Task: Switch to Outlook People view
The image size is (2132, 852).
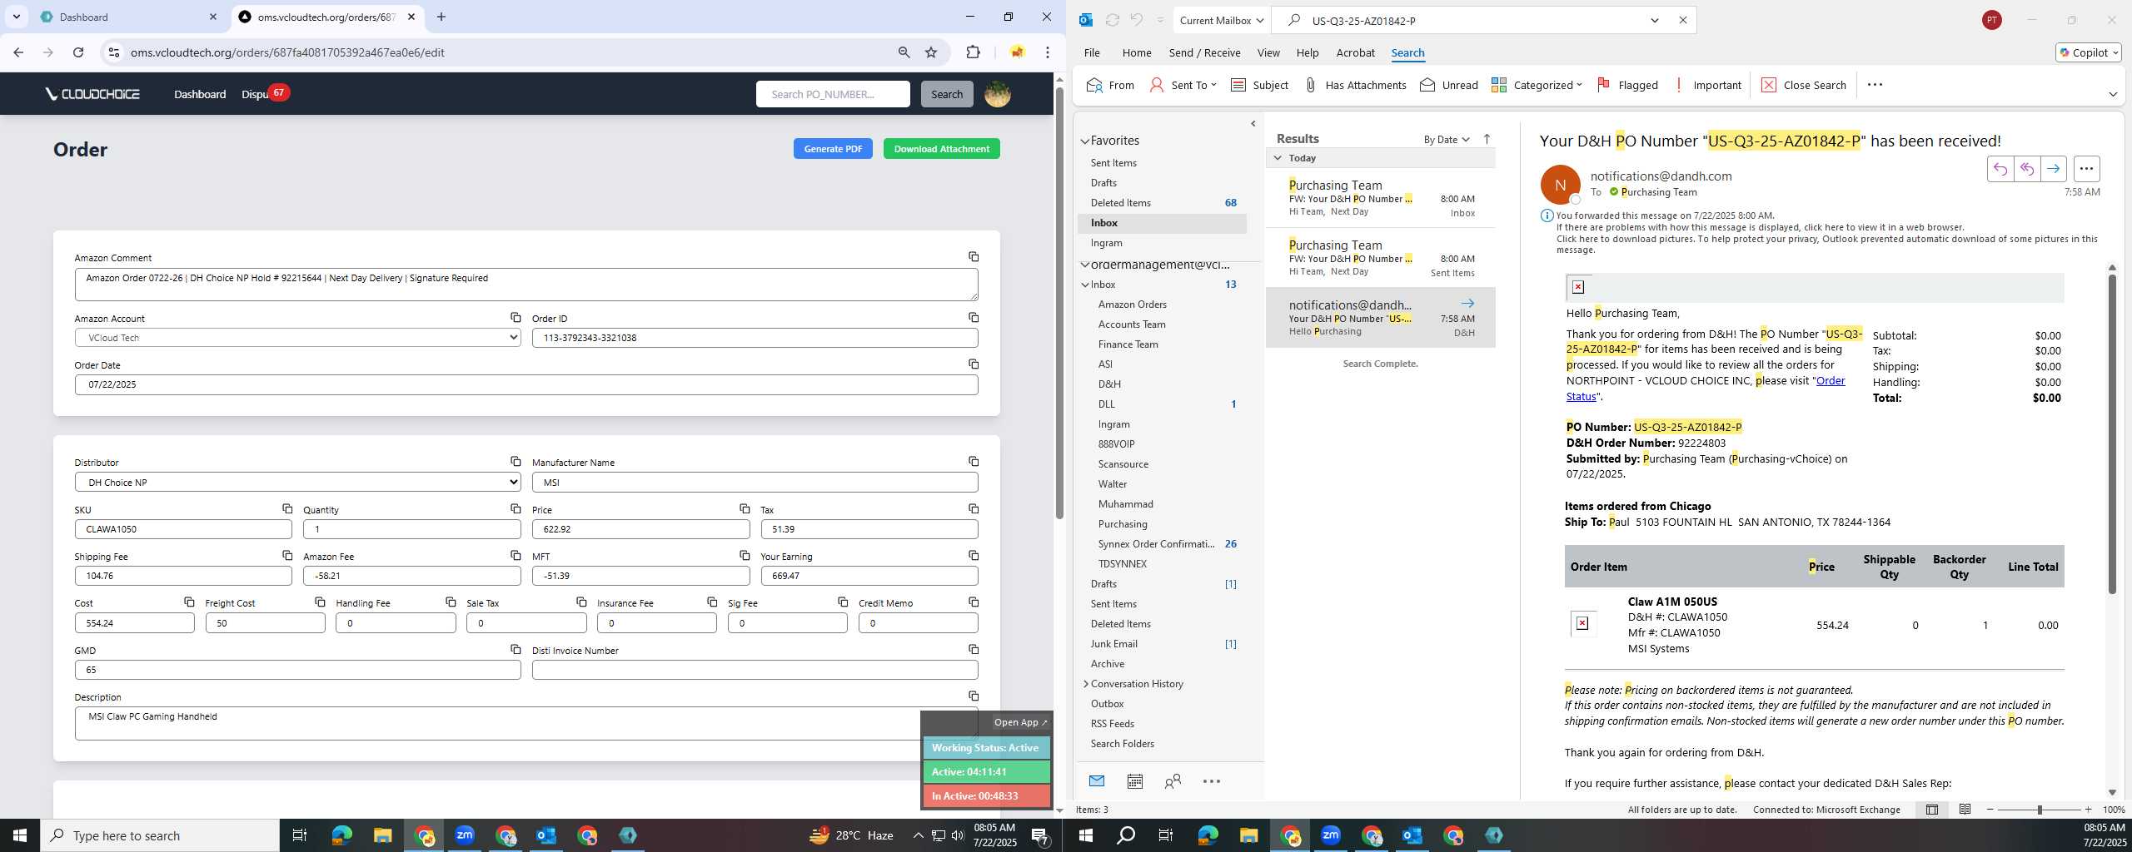Action: (x=1173, y=781)
